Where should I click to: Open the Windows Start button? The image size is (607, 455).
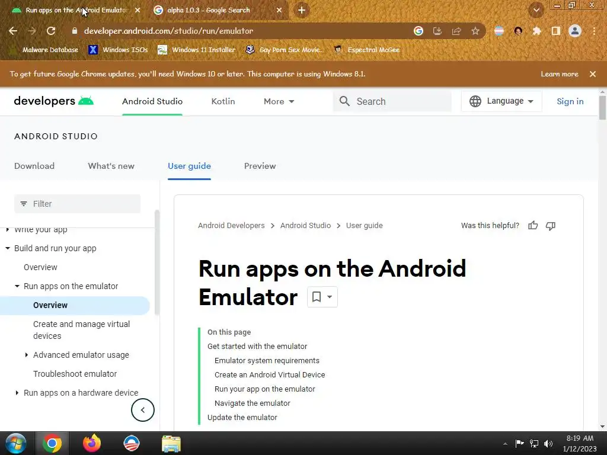[x=16, y=443]
